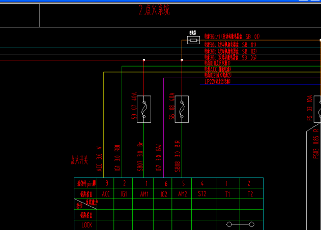Select the "电源ACC" power line label
The height and width of the screenshot is (230, 321).
tap(218, 69)
